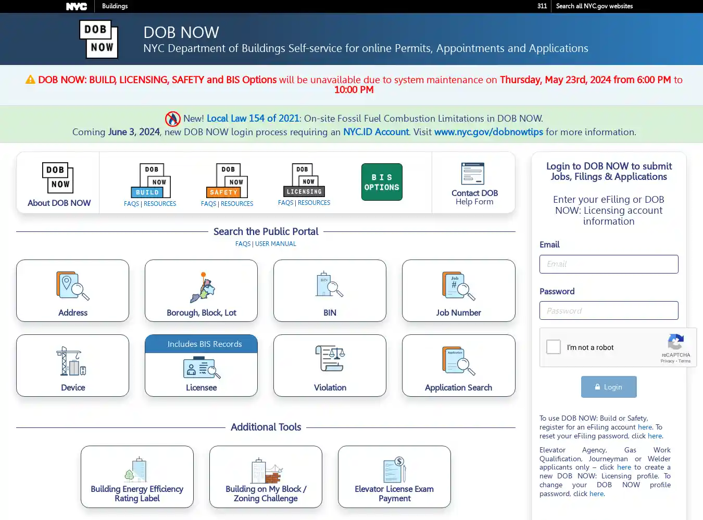Open reCAPTCHA Privacy link
This screenshot has height=520, width=703.
(x=667, y=361)
